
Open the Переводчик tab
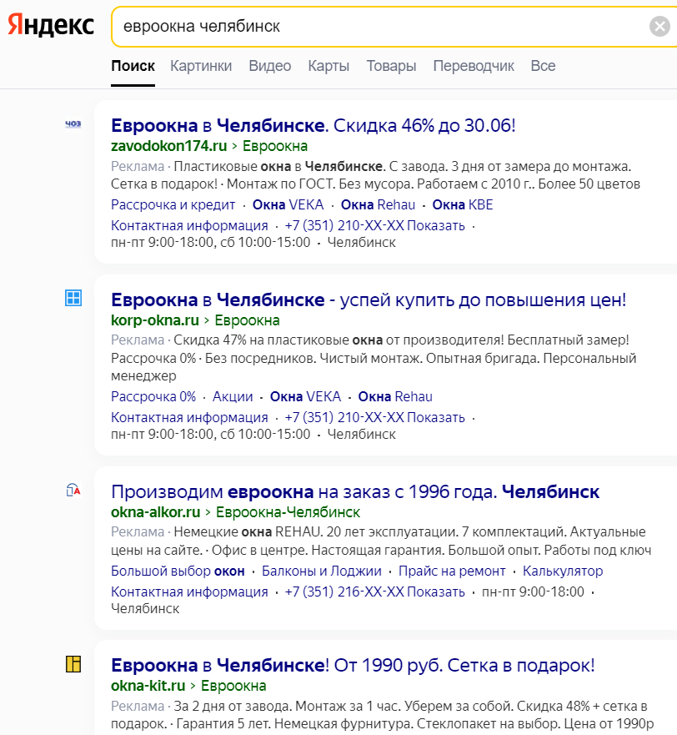pyautogui.click(x=474, y=66)
